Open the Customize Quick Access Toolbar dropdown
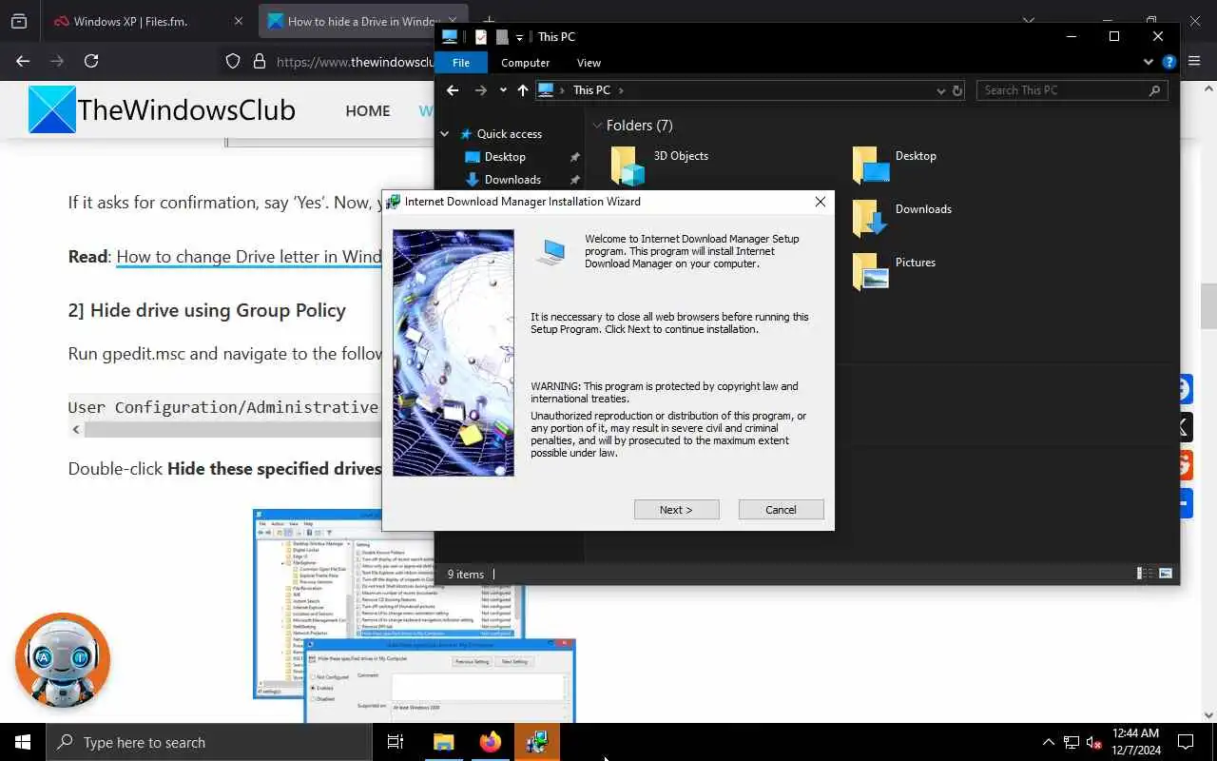Image resolution: width=1217 pixels, height=761 pixels. (x=519, y=38)
